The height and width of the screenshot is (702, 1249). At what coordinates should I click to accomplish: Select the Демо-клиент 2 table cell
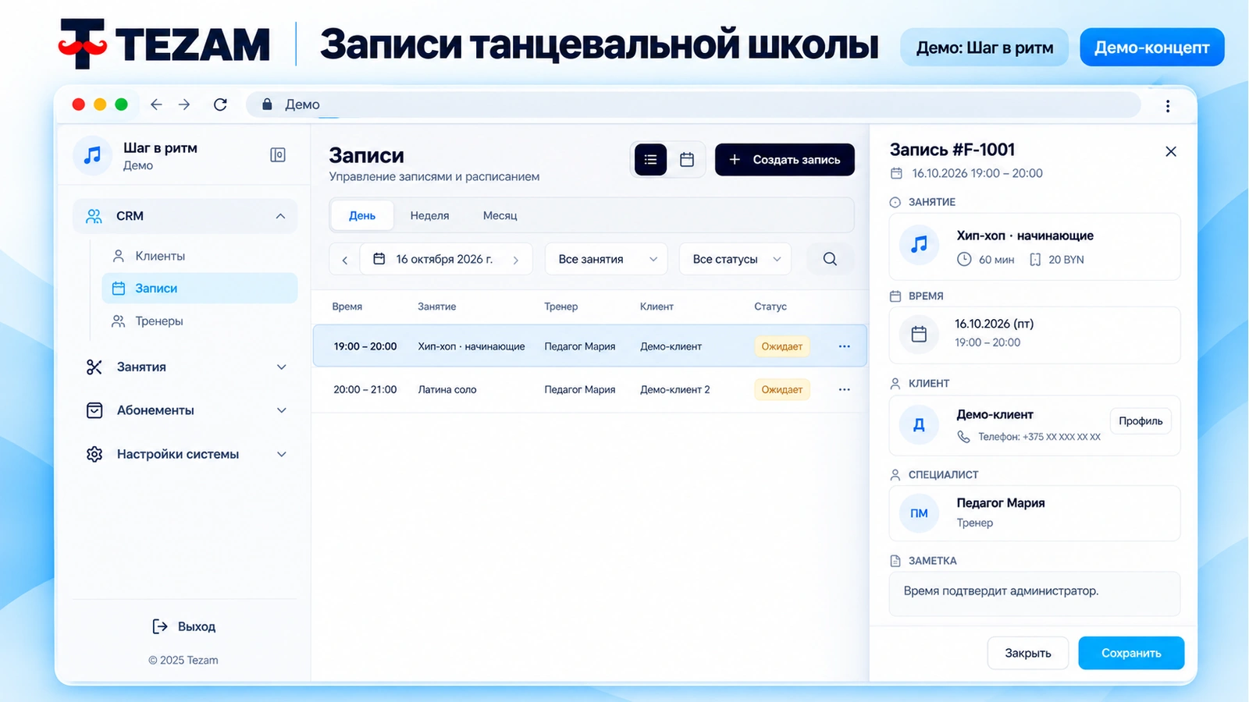click(x=675, y=389)
